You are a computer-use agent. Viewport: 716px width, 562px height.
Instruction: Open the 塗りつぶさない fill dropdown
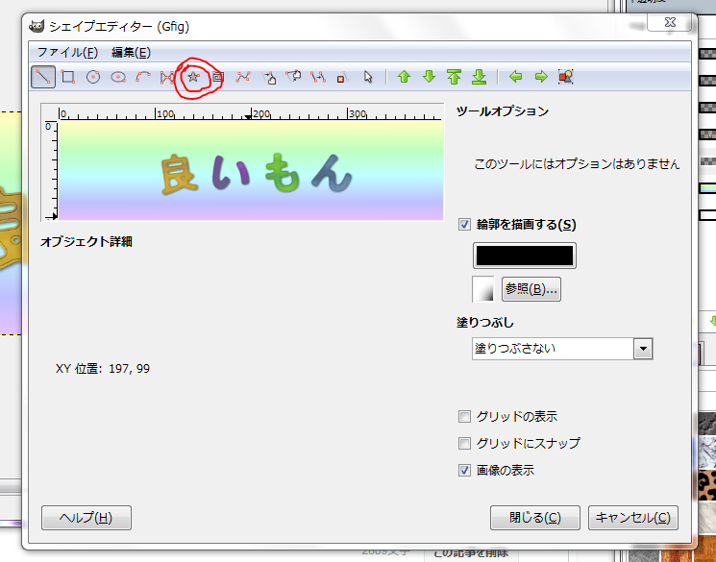coord(562,349)
